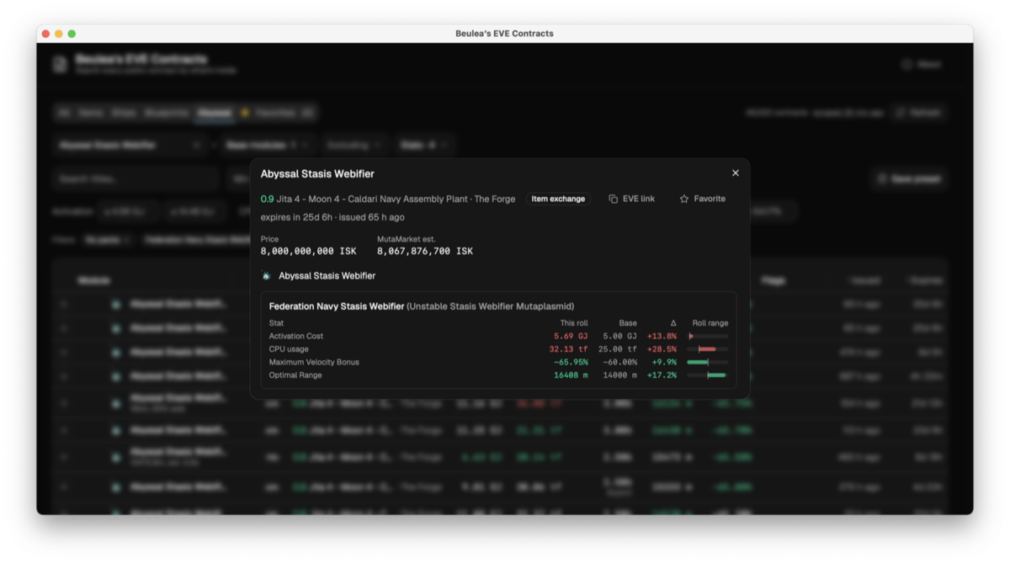
Task: Click the blurred Refresh button
Action: tap(918, 113)
